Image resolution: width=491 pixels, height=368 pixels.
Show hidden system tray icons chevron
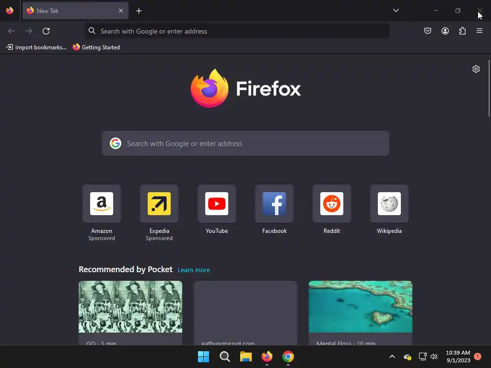click(392, 356)
